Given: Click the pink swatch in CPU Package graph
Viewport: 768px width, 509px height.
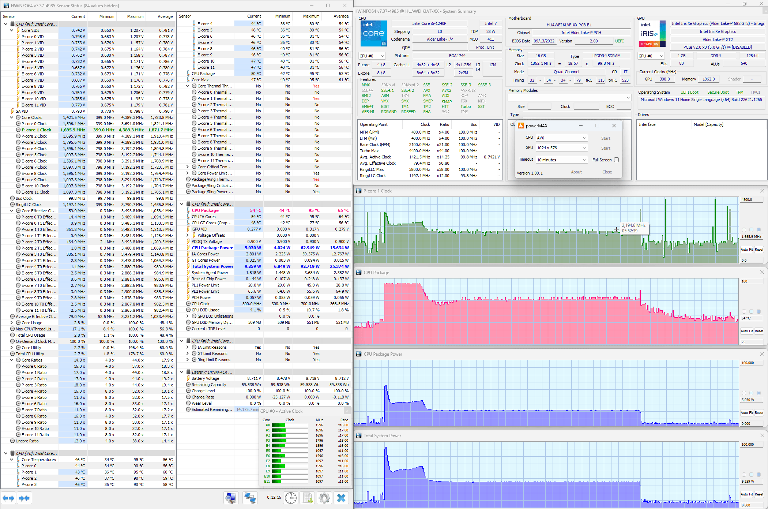Looking at the screenshot, I should [744, 311].
